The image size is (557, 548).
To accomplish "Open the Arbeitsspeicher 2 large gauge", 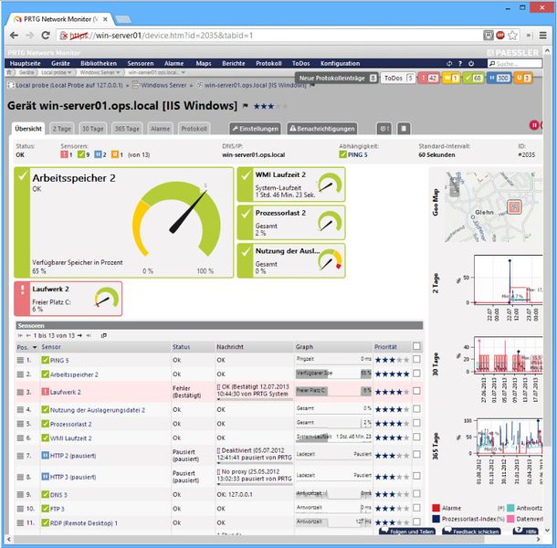I will coord(123,223).
